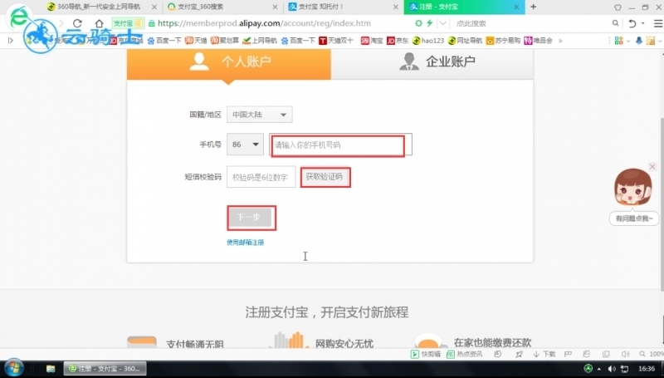
Task: Open the skin changer shirt icon
Action: pos(618,7)
